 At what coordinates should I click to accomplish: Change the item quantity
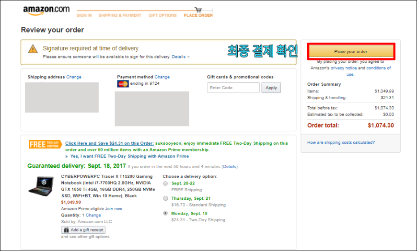pyautogui.click(x=93, y=215)
